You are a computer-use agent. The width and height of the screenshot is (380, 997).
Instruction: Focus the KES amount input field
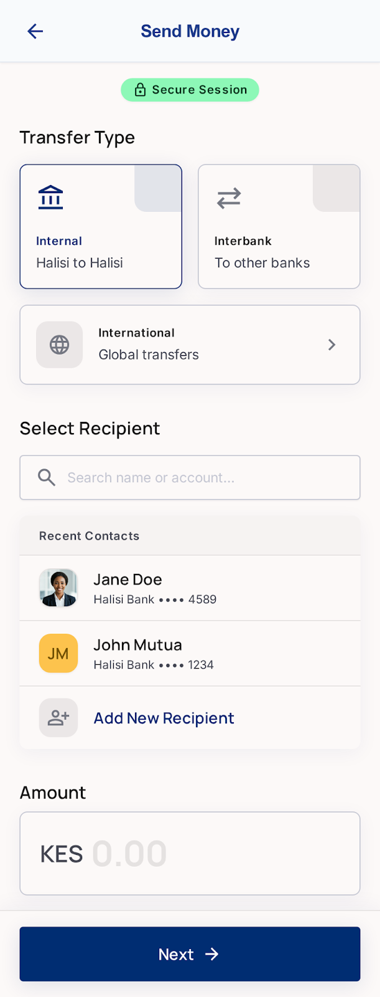click(x=190, y=853)
